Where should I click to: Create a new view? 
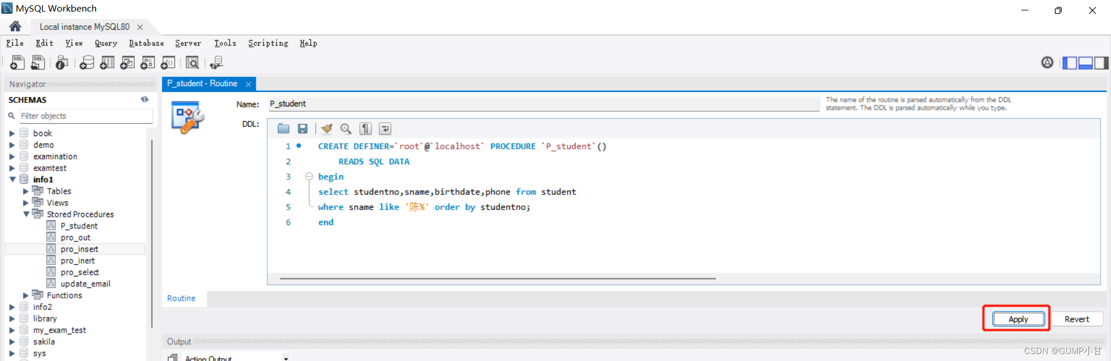[x=127, y=62]
